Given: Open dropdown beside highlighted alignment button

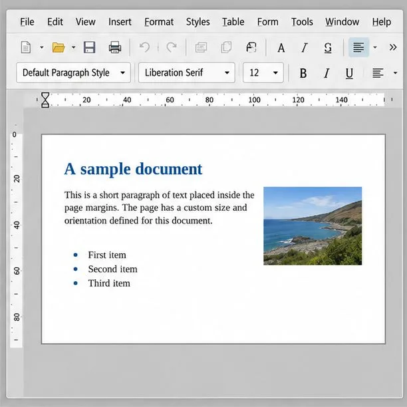Looking at the screenshot, I should (x=375, y=47).
